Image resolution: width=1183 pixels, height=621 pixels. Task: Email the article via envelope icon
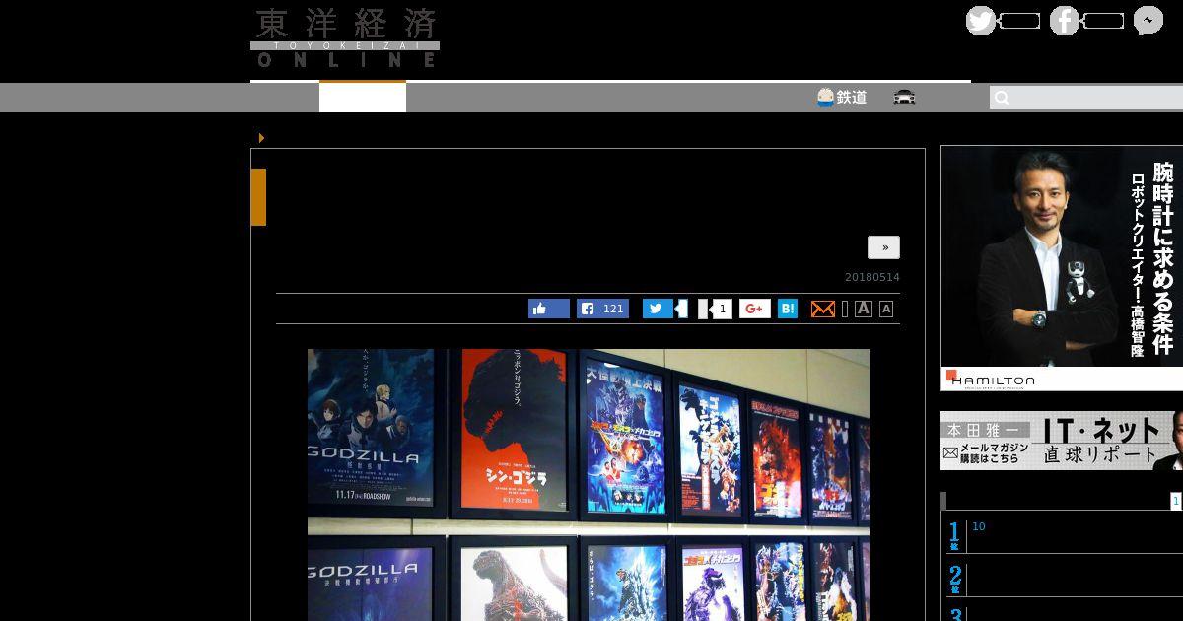click(822, 309)
